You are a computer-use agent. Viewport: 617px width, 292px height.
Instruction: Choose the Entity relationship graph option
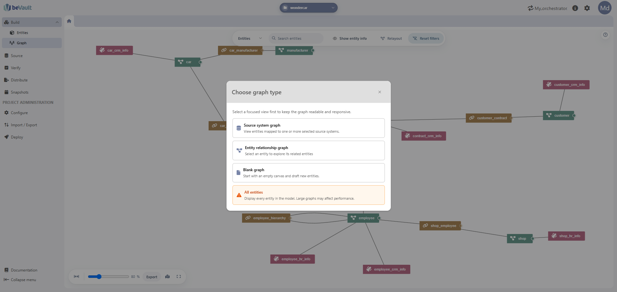tap(308, 151)
